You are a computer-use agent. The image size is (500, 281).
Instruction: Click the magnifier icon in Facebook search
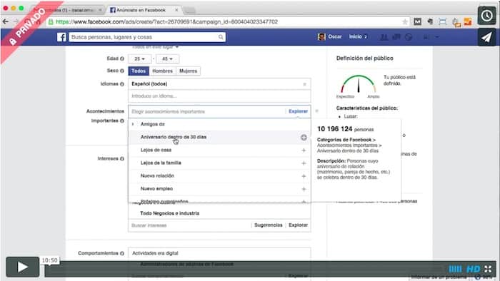click(221, 37)
